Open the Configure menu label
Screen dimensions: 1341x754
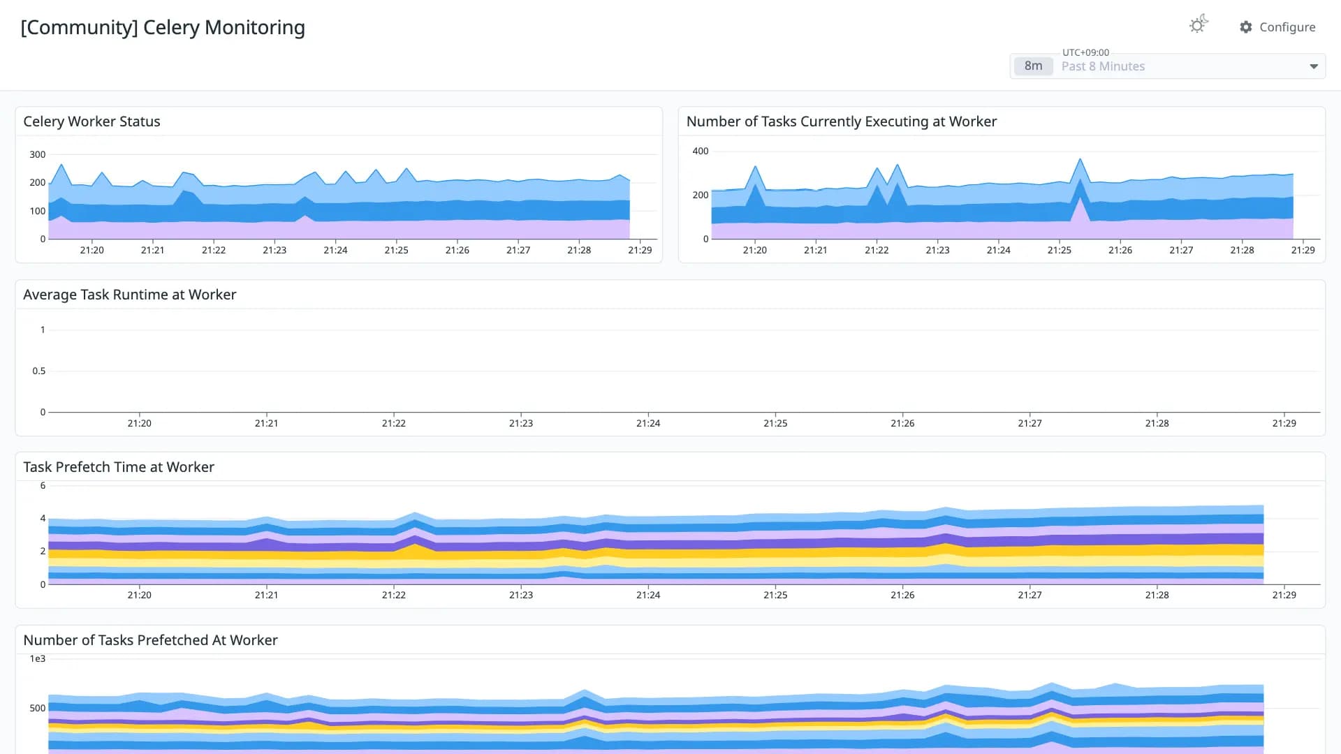click(1287, 27)
